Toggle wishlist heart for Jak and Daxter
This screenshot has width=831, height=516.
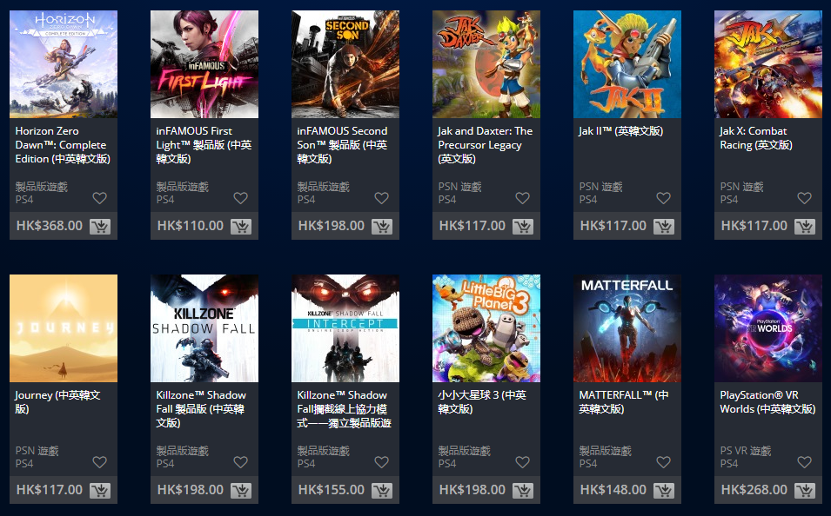coord(523,198)
